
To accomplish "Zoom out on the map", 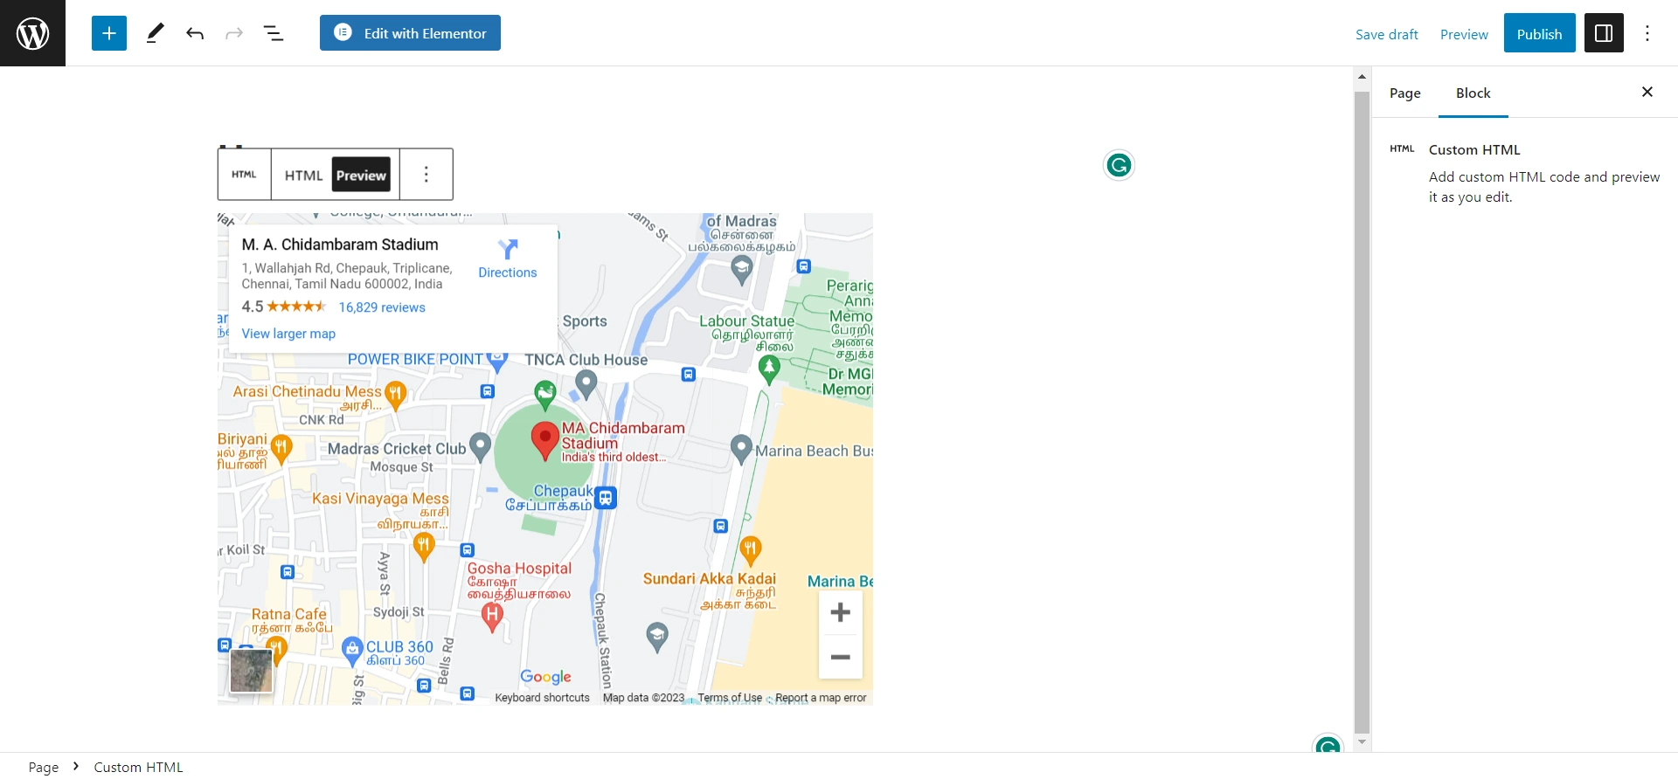I will tap(841, 657).
